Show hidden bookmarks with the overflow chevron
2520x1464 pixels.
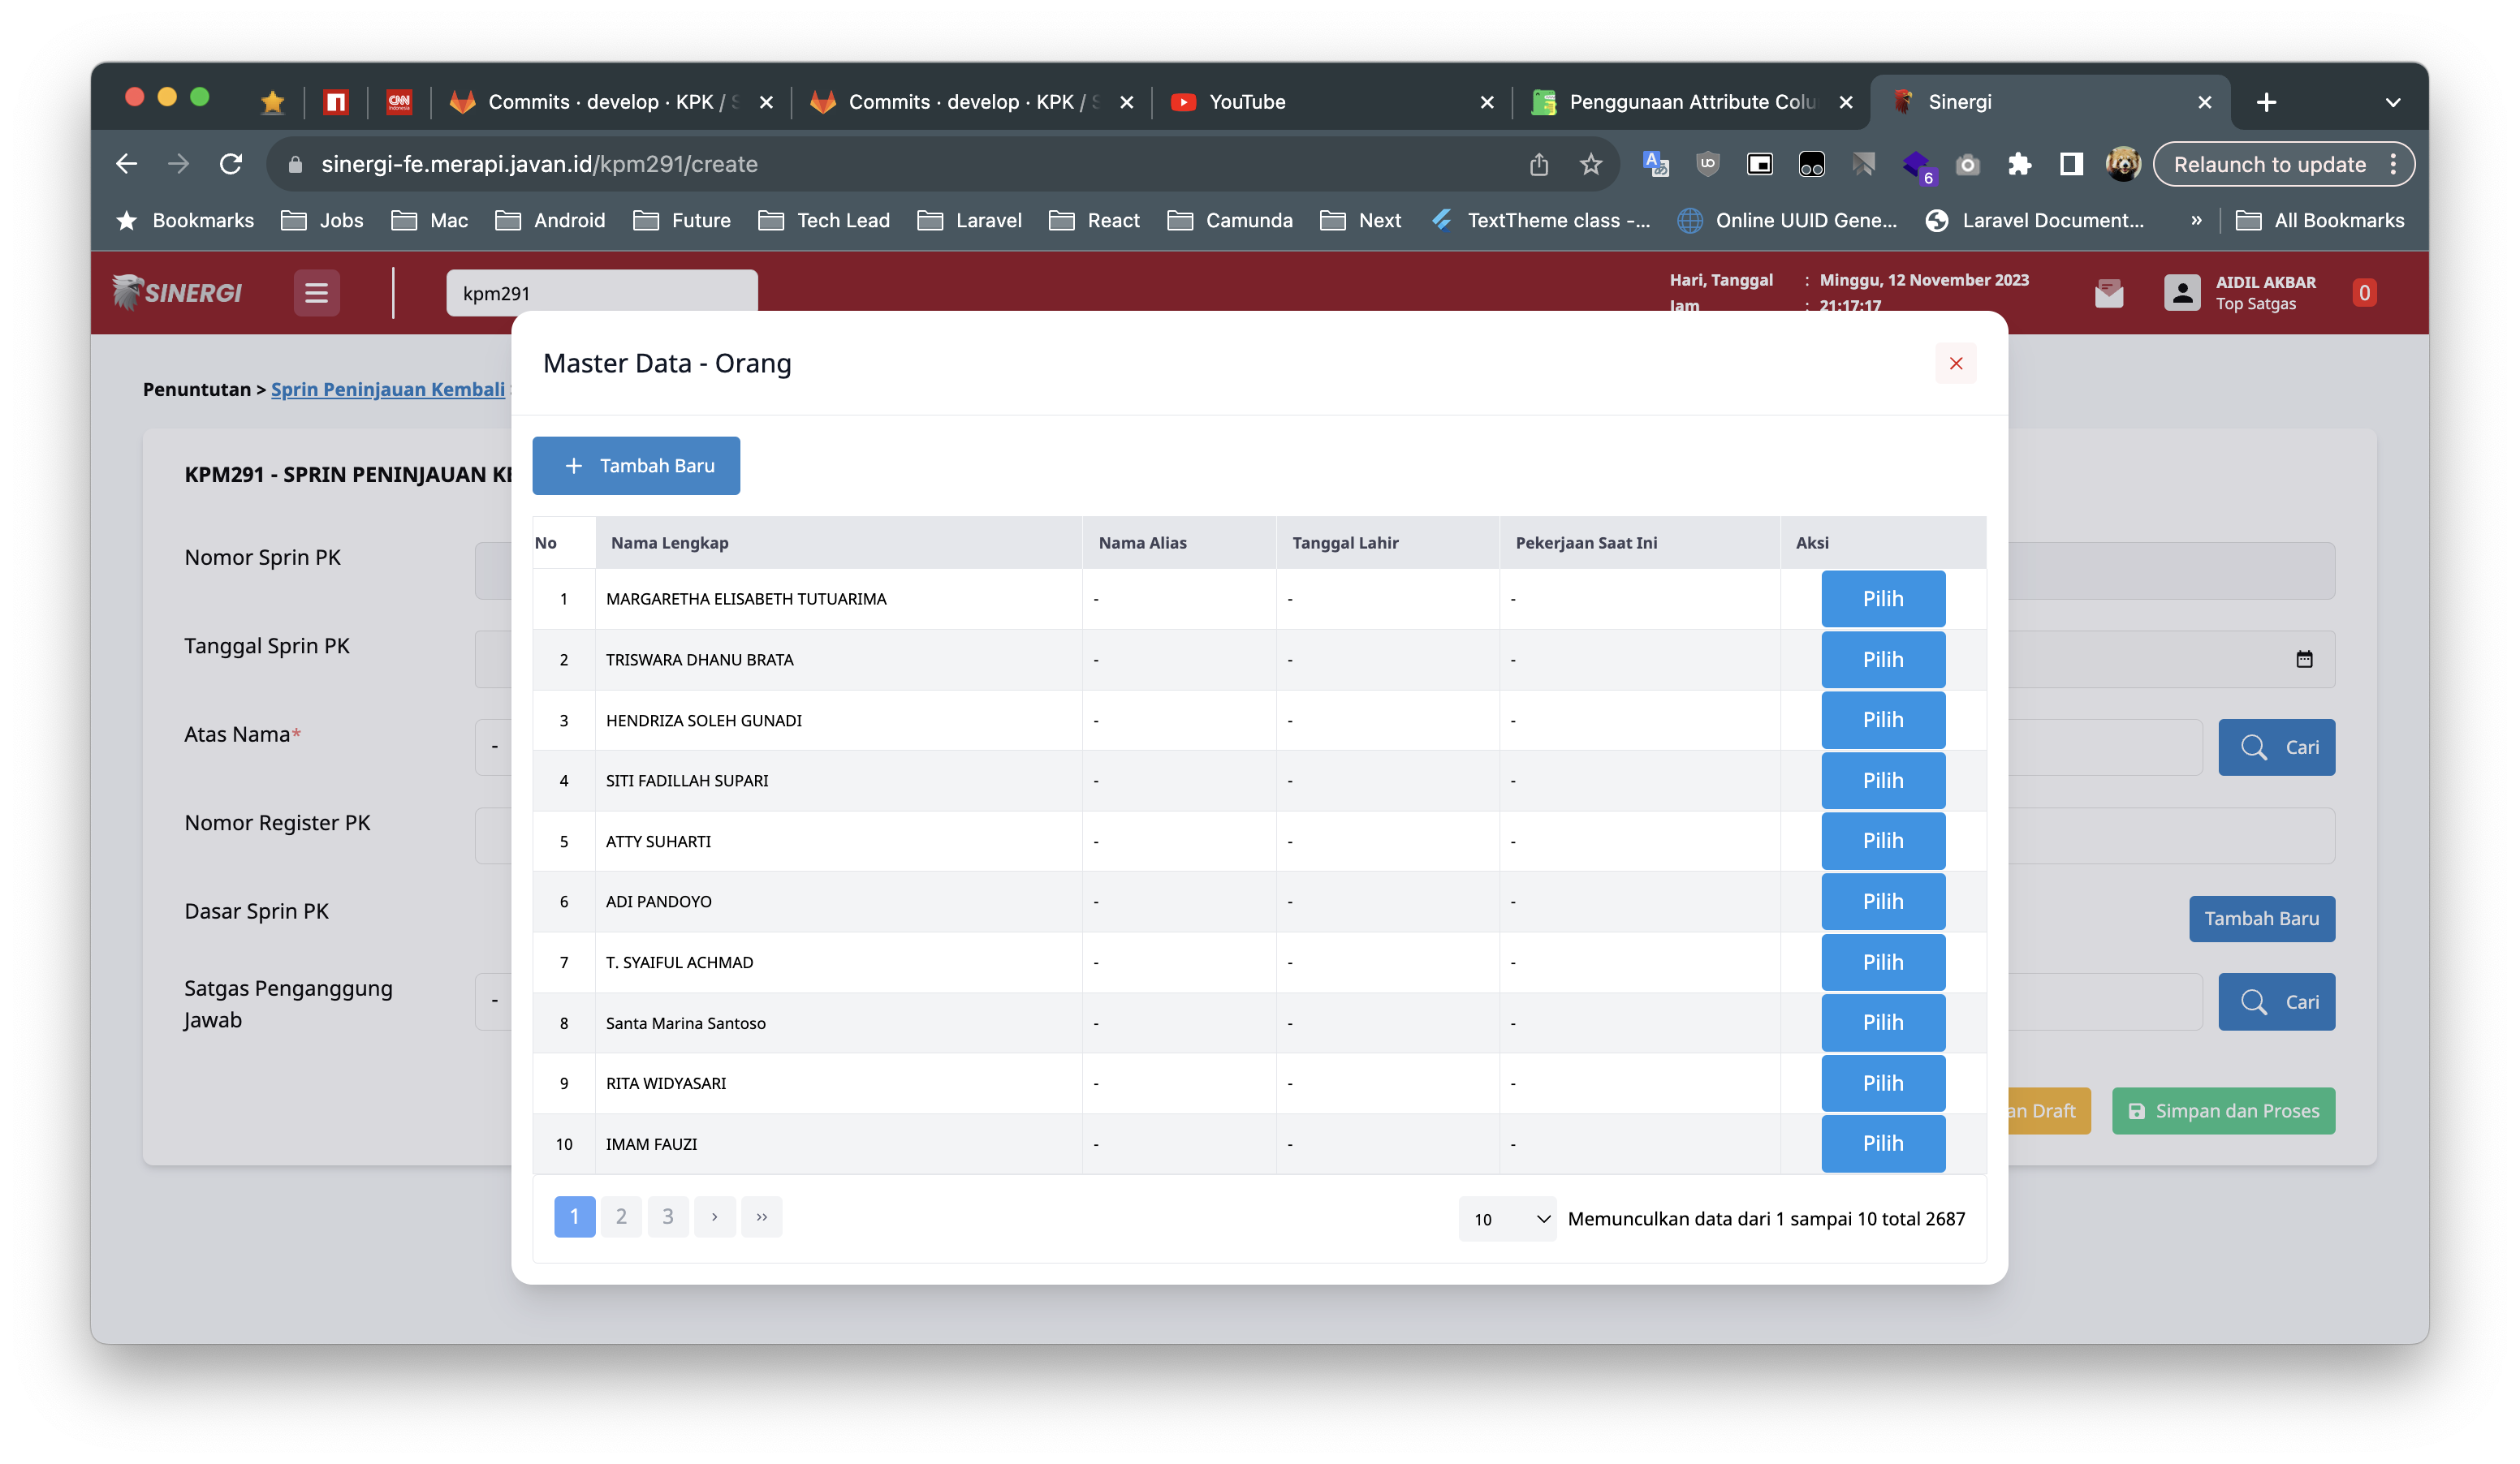click(x=2196, y=221)
